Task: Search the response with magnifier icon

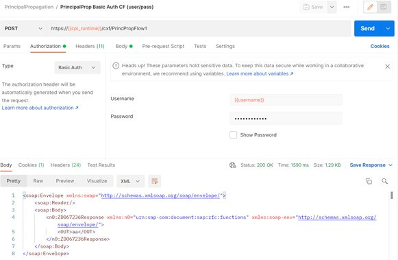Action: [x=384, y=181]
